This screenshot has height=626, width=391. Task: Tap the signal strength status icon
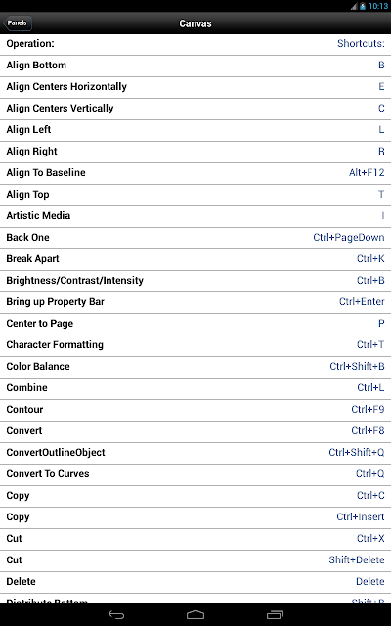[x=354, y=6]
